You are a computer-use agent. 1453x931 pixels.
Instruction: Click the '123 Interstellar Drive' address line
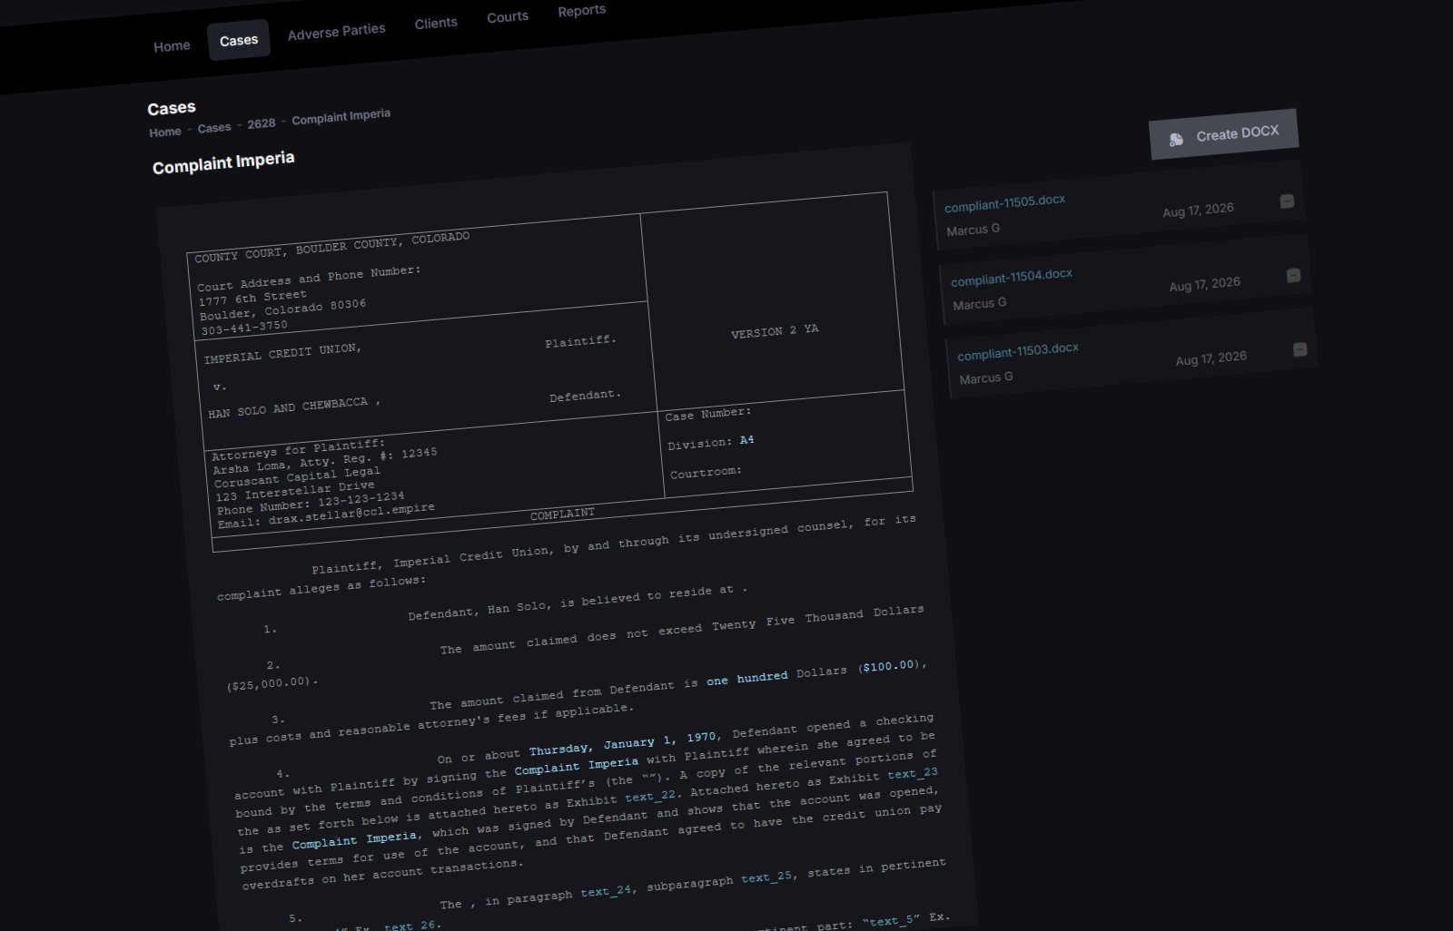[295, 490]
